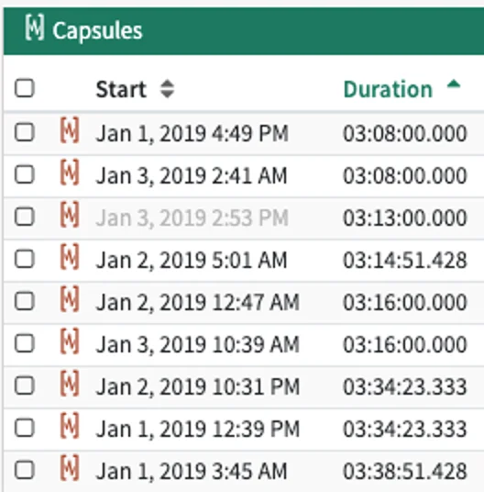Image resolution: width=484 pixels, height=492 pixels.
Task: Click capsule icon for Jan 2, 2019 12:47 AM
Action: 70,299
